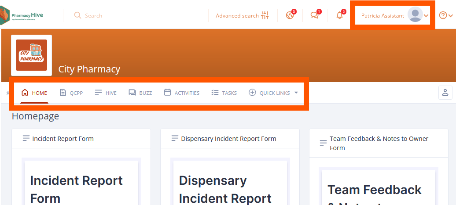Click the TASKS checklist icon
The height and width of the screenshot is (205, 456).
(215, 93)
